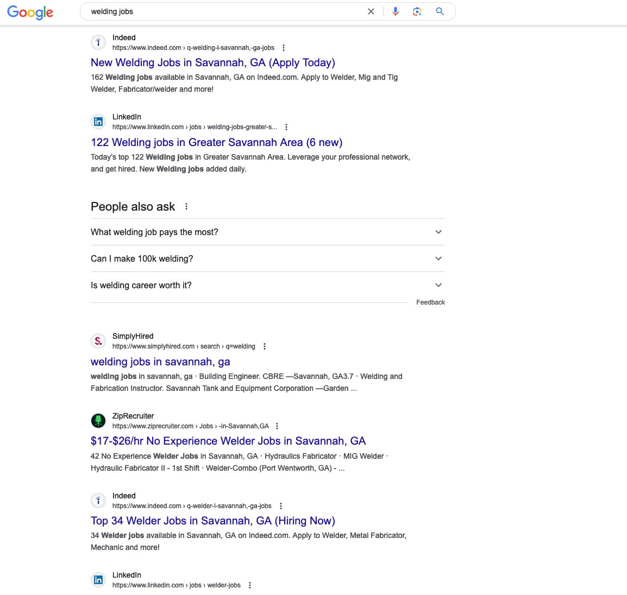Click LinkedIn favicon for welding-jobs-greater result
Viewport: 627px width, 595px height.
tap(98, 122)
